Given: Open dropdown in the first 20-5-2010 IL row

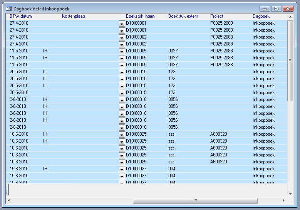Looking at the screenshot, I should 122,72.
